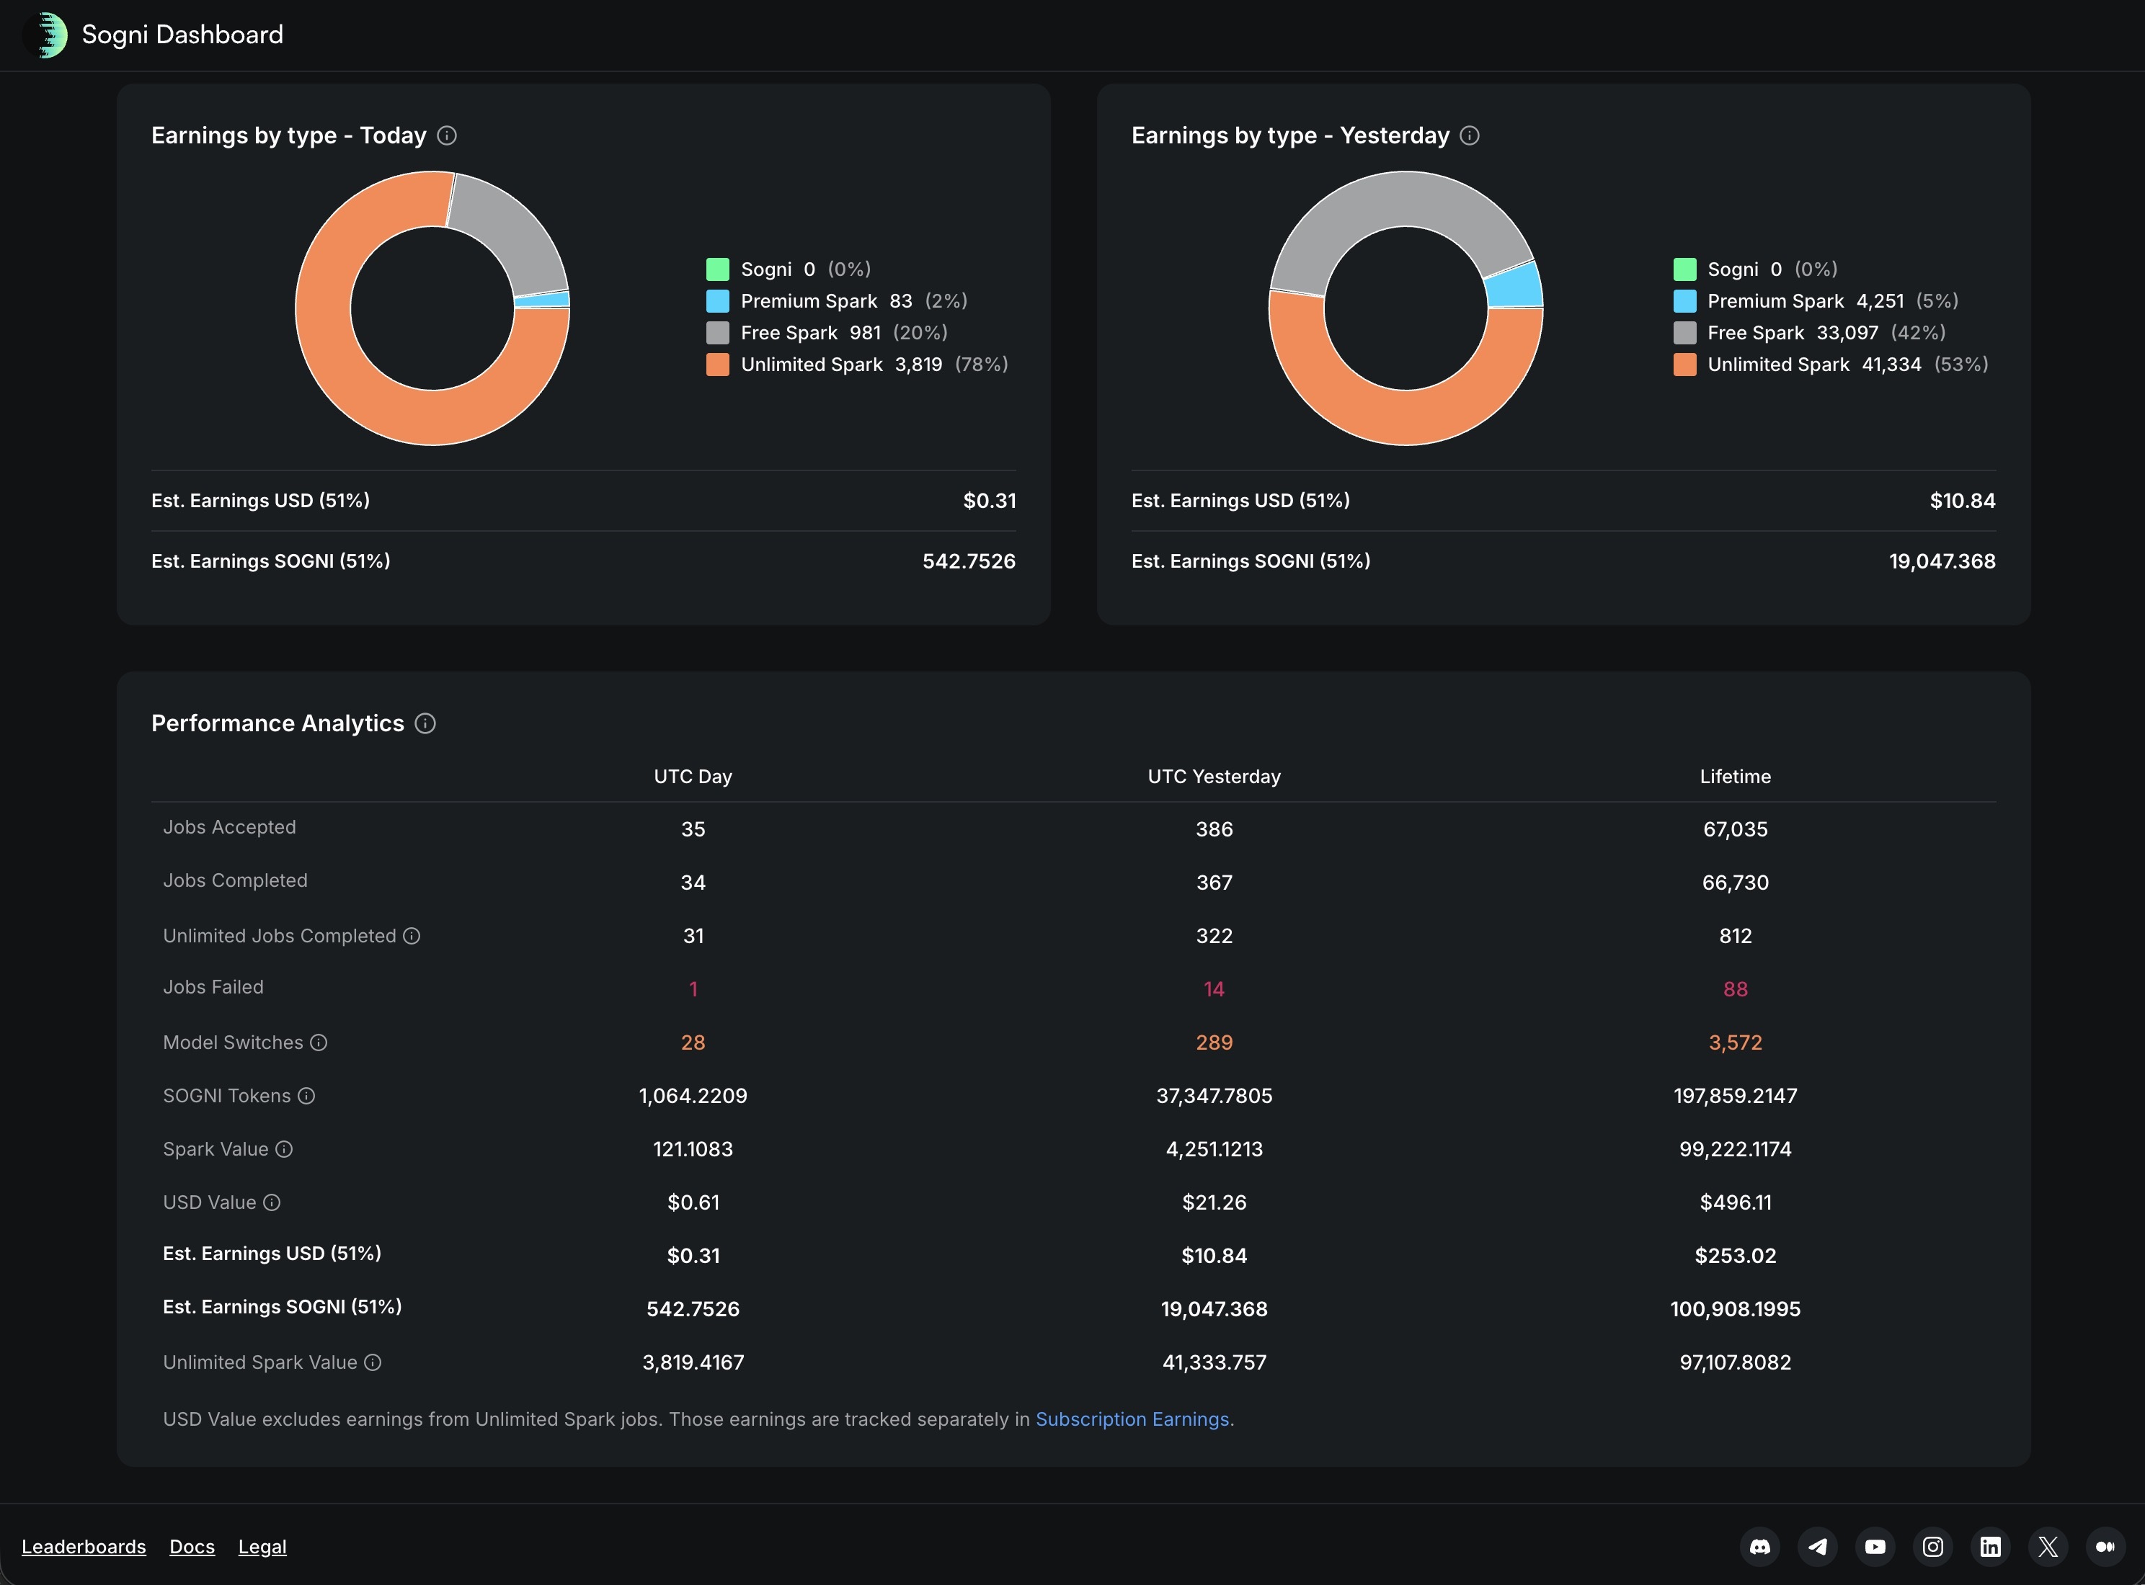Click Unlimited Spark 3,819 (78%) legend text
Image resolution: width=2145 pixels, height=1585 pixels.
[x=874, y=365]
